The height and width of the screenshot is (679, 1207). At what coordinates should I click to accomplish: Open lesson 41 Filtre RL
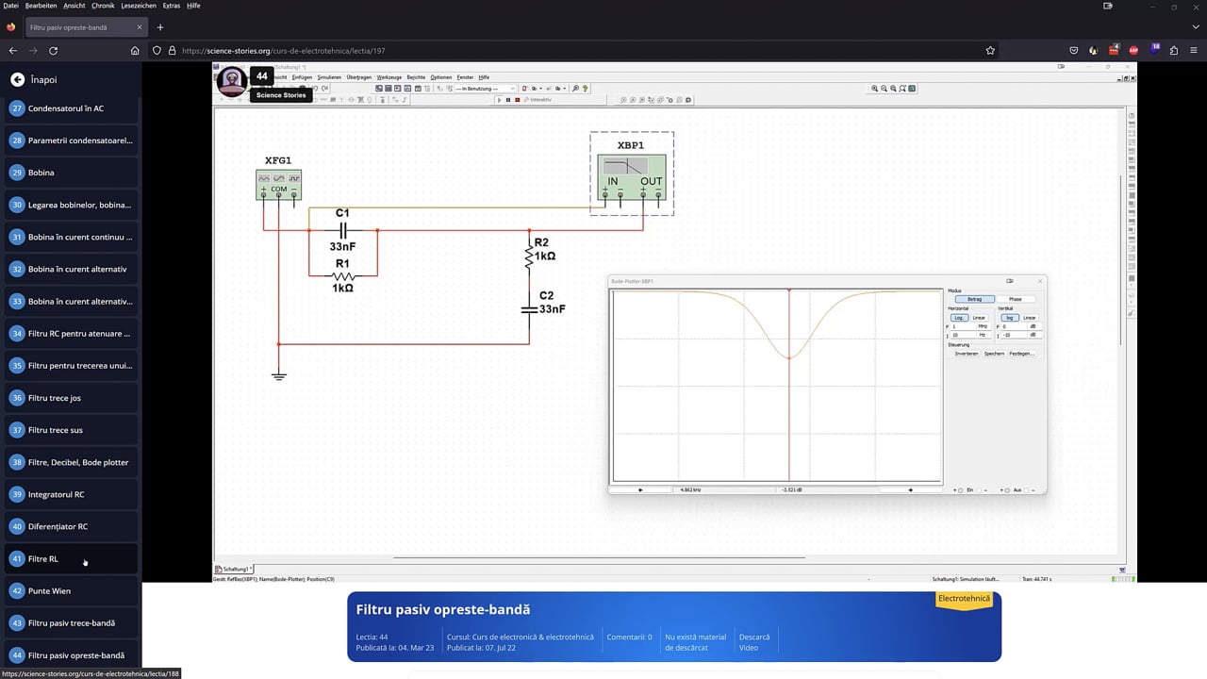click(71, 558)
